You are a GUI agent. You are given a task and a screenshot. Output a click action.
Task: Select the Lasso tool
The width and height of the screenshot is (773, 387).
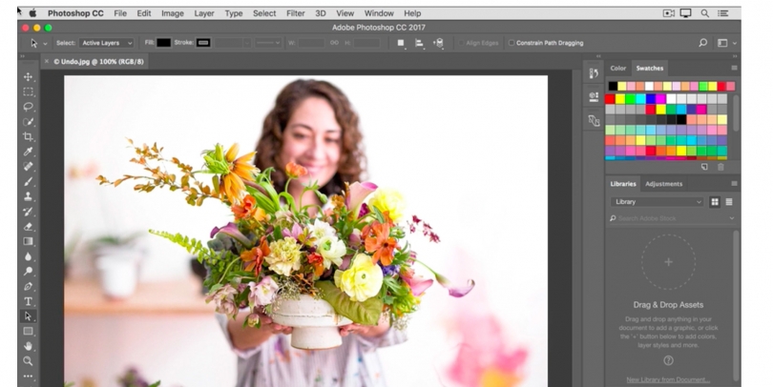pyautogui.click(x=28, y=107)
